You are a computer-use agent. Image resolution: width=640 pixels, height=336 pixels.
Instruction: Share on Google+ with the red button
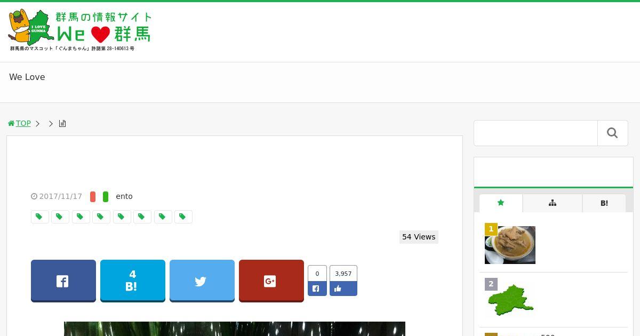click(271, 281)
